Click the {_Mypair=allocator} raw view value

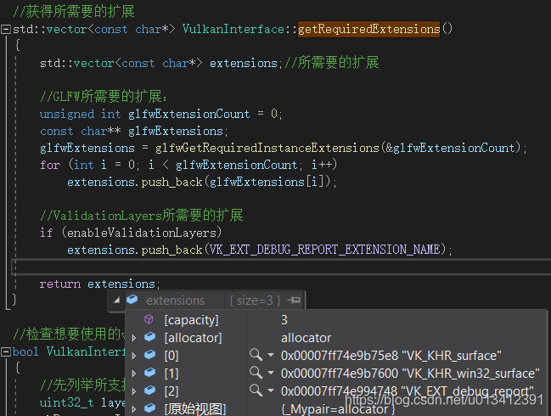[x=338, y=409]
